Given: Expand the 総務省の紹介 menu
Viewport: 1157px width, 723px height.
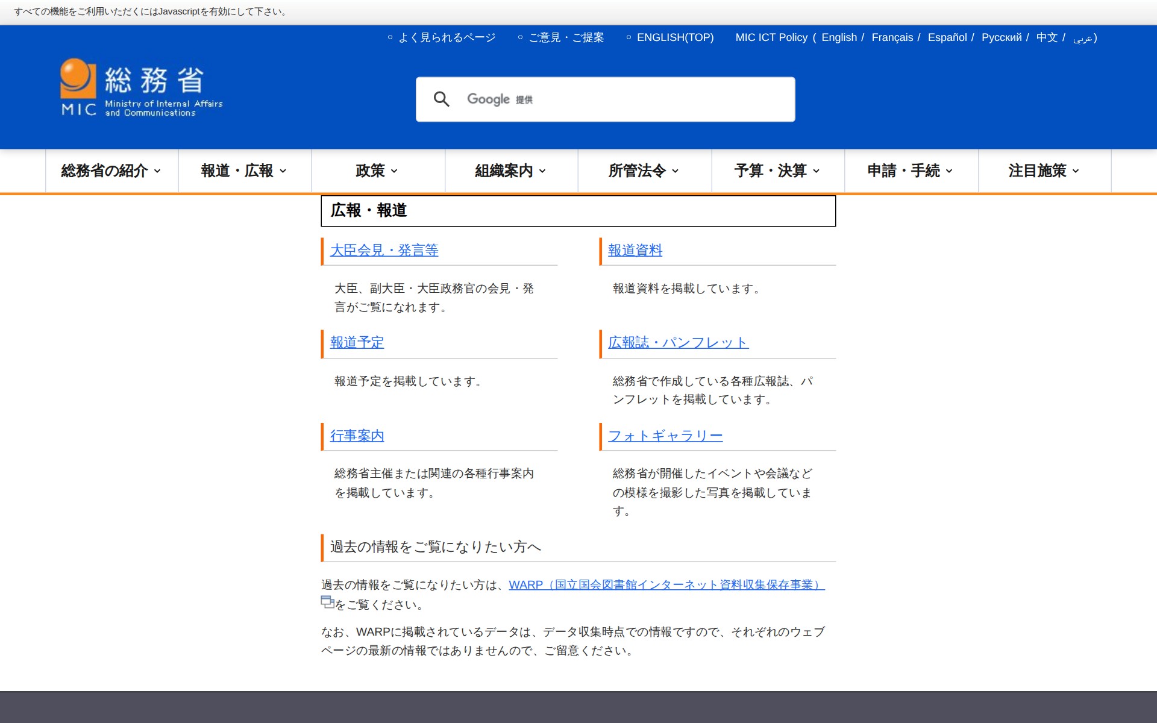Looking at the screenshot, I should pos(111,171).
